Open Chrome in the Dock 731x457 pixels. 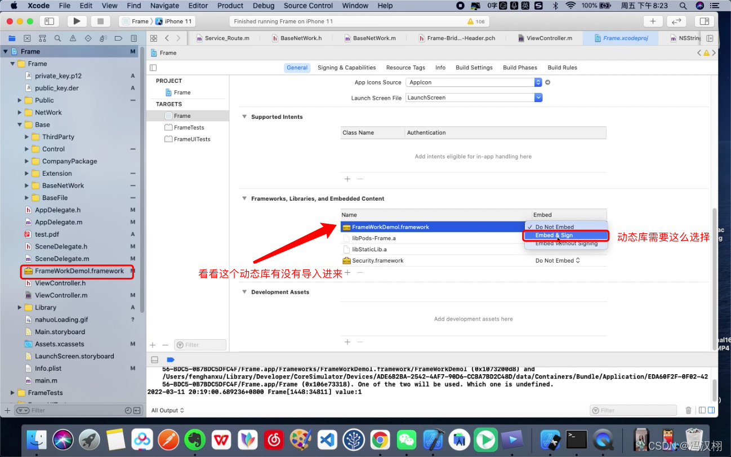[380, 439]
